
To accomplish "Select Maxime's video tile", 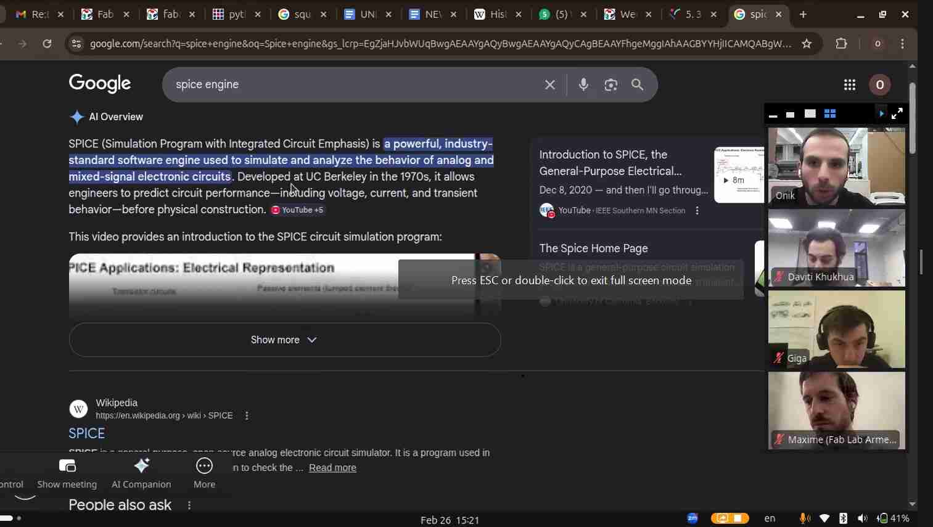I will click(837, 411).
